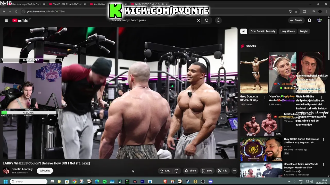The height and width of the screenshot is (185, 330).
Task: Go to the YouTube home logo
Action: 20,20
